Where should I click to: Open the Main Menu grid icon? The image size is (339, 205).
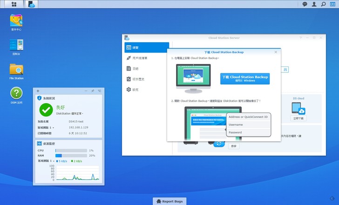coord(14,4)
